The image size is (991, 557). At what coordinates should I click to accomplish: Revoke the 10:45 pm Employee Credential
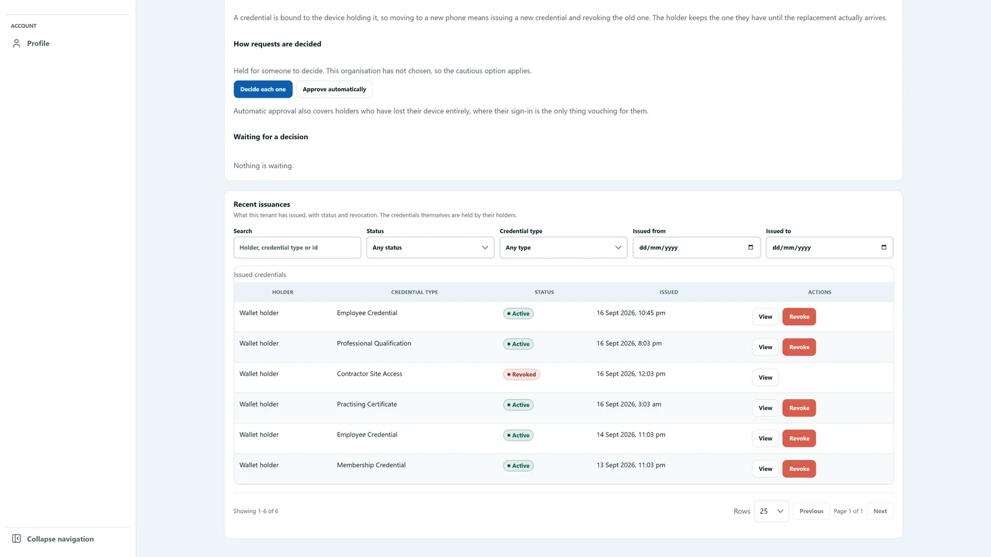[x=799, y=317]
